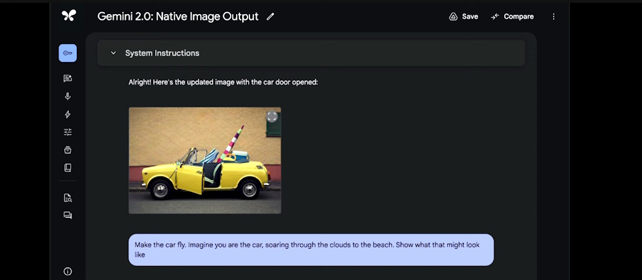
Task: Click the archive box sidebar icon
Action: click(x=68, y=150)
